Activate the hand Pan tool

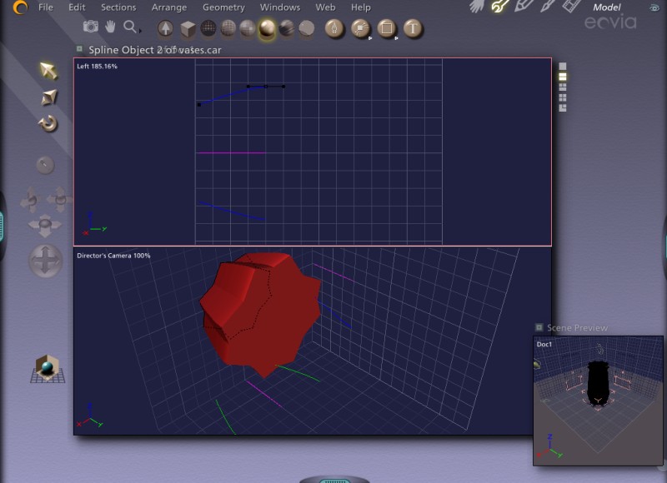tap(110, 27)
